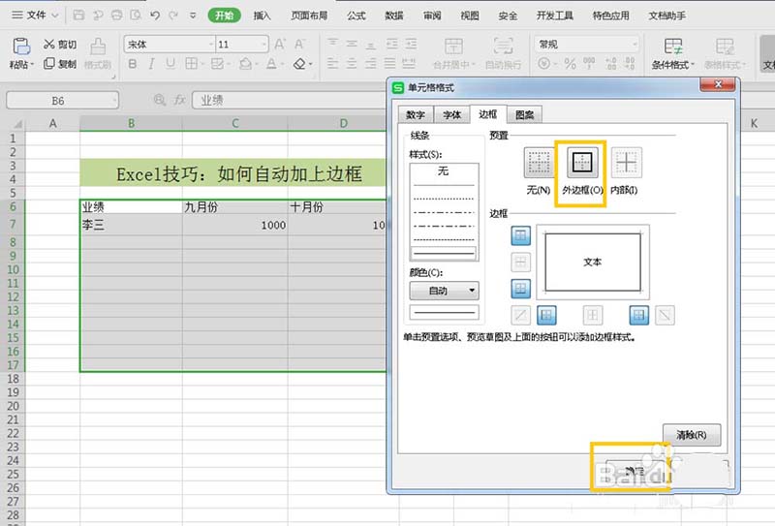Image resolution: width=775 pixels, height=526 pixels.
Task: Click the Increase Font Size icon
Action: [x=280, y=44]
